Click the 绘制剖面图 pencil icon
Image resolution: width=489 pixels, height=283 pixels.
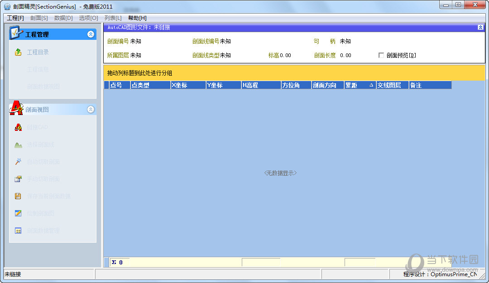click(18, 213)
